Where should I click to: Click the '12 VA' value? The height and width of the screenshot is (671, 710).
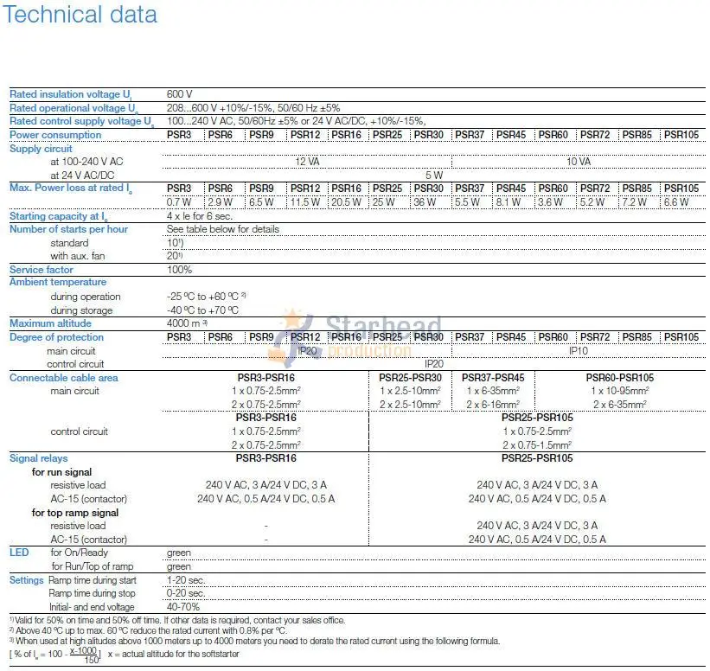(307, 162)
